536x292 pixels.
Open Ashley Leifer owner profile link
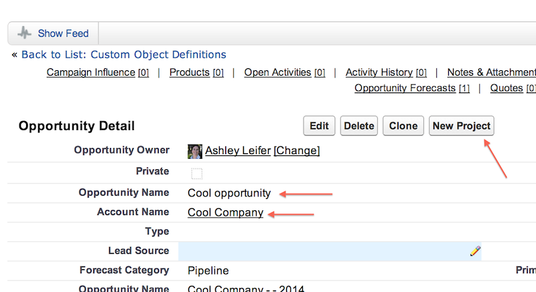[238, 151]
